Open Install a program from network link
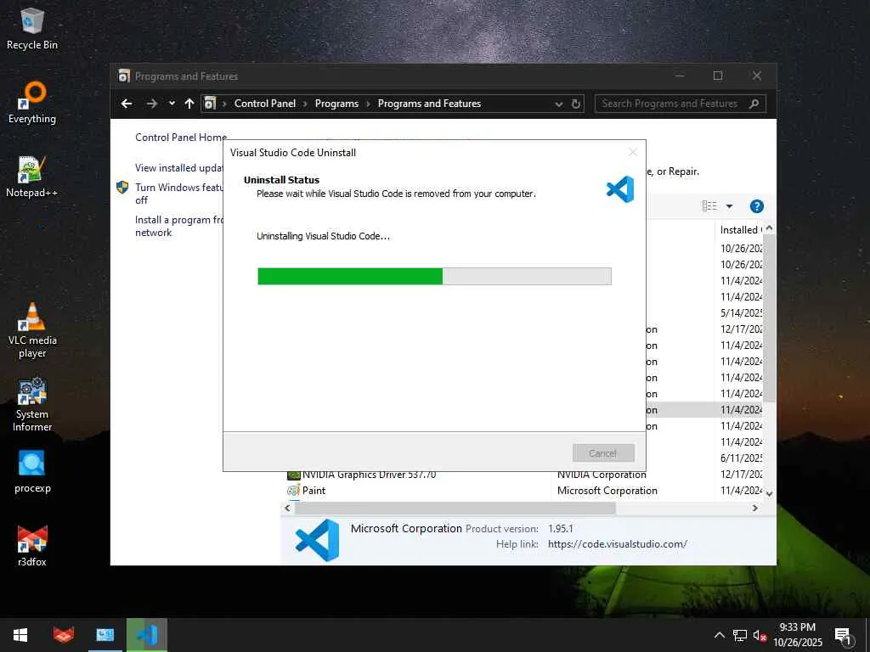 click(x=178, y=226)
